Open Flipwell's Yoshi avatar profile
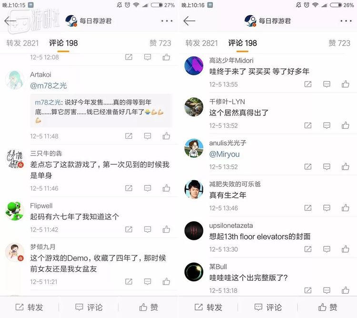This screenshot has height=318, width=357. [x=15, y=211]
